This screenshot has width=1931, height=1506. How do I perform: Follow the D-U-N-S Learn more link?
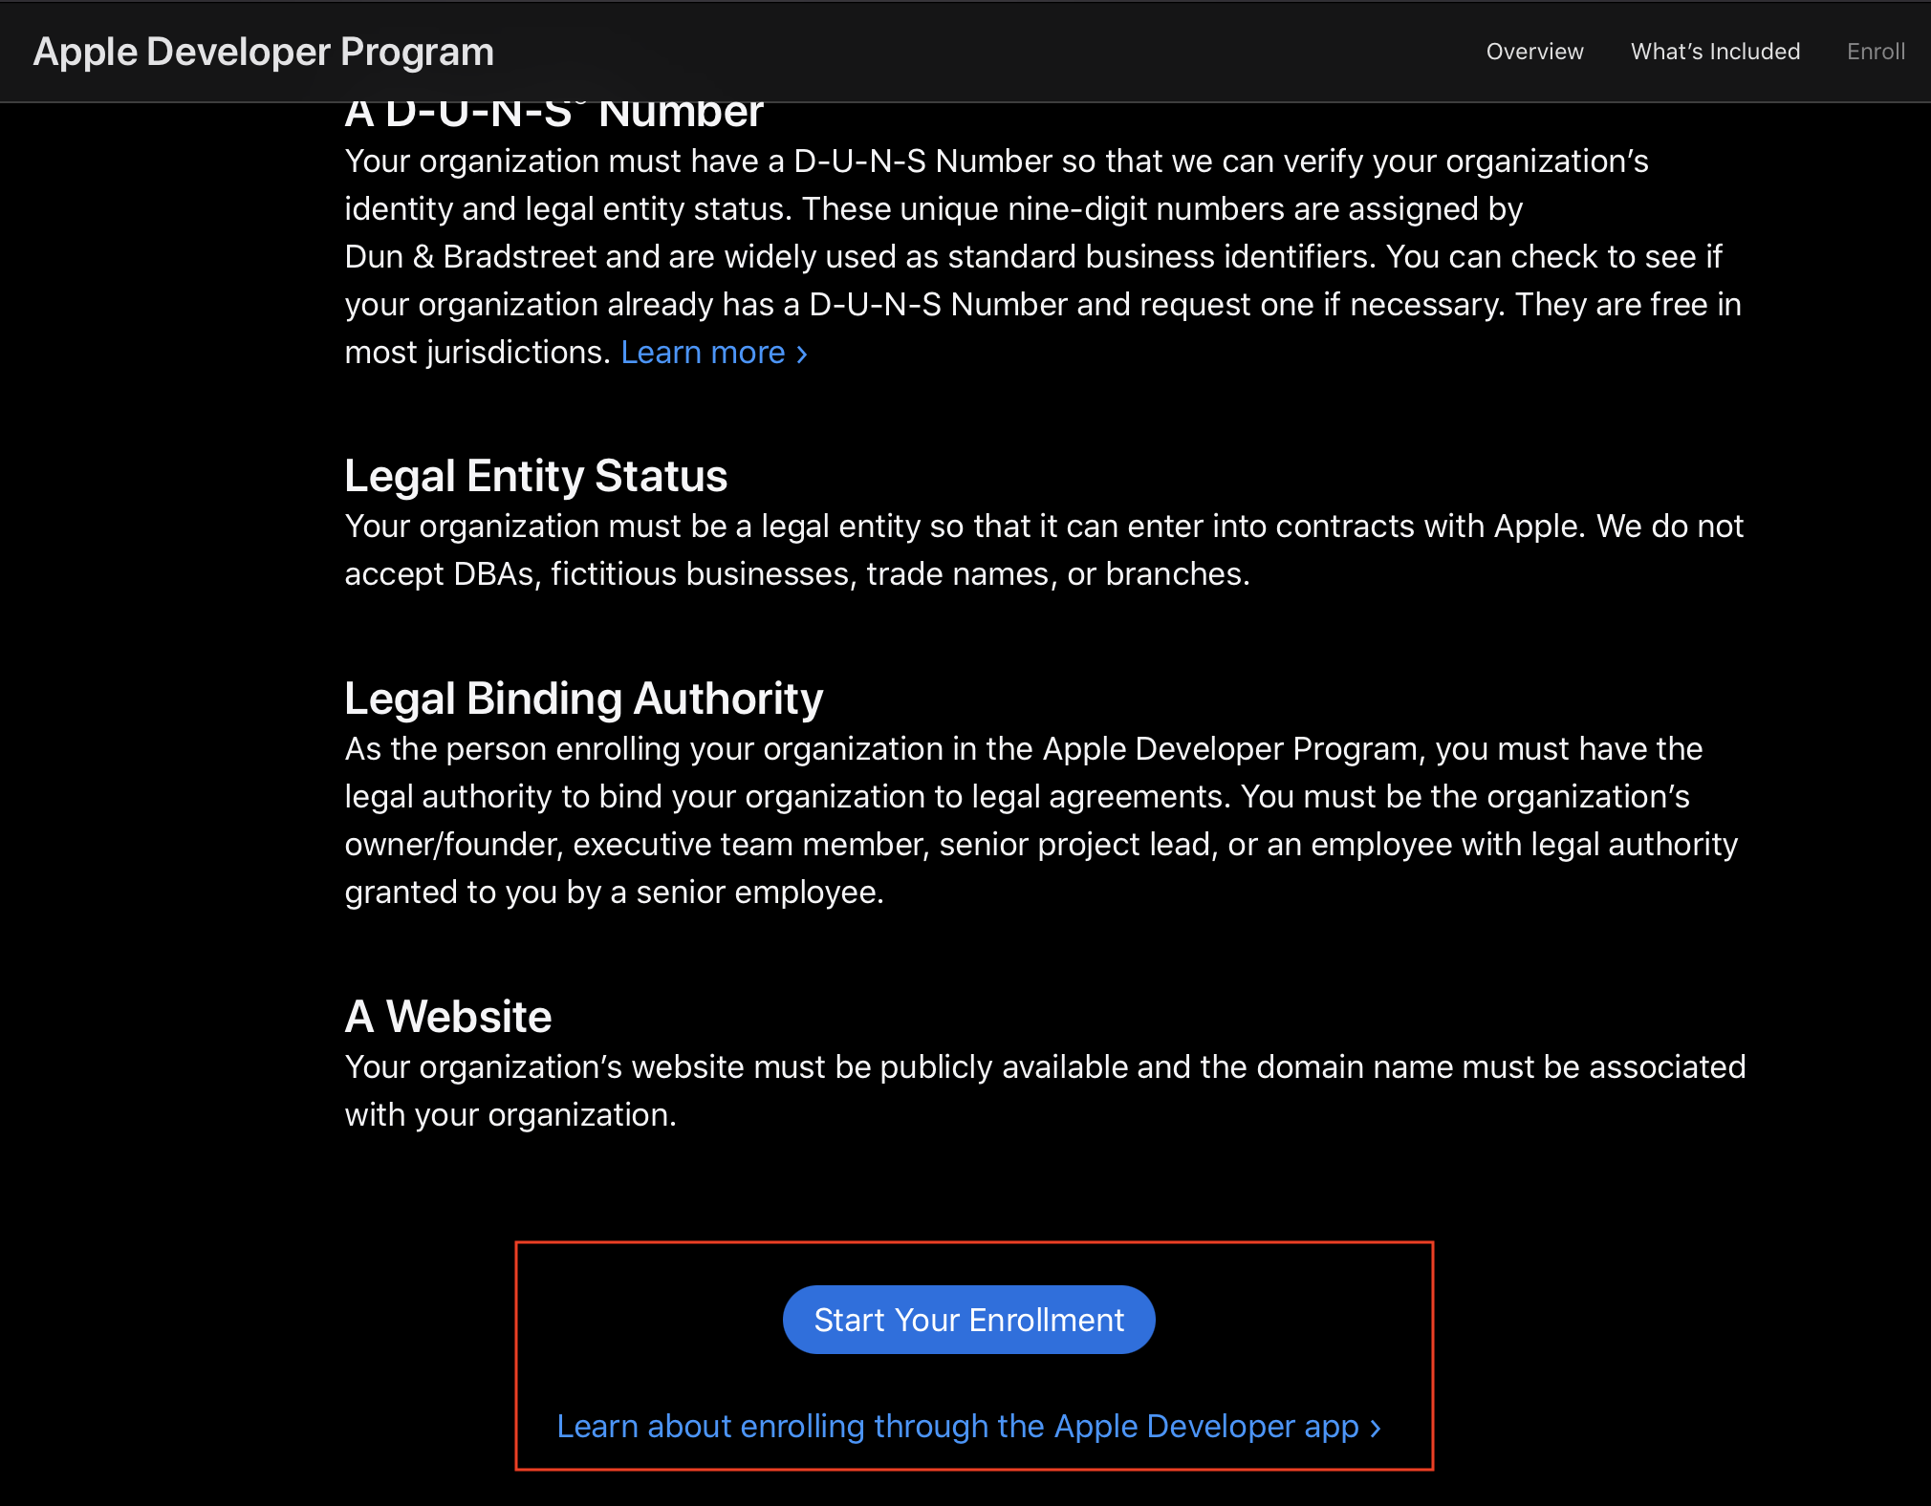714,353
